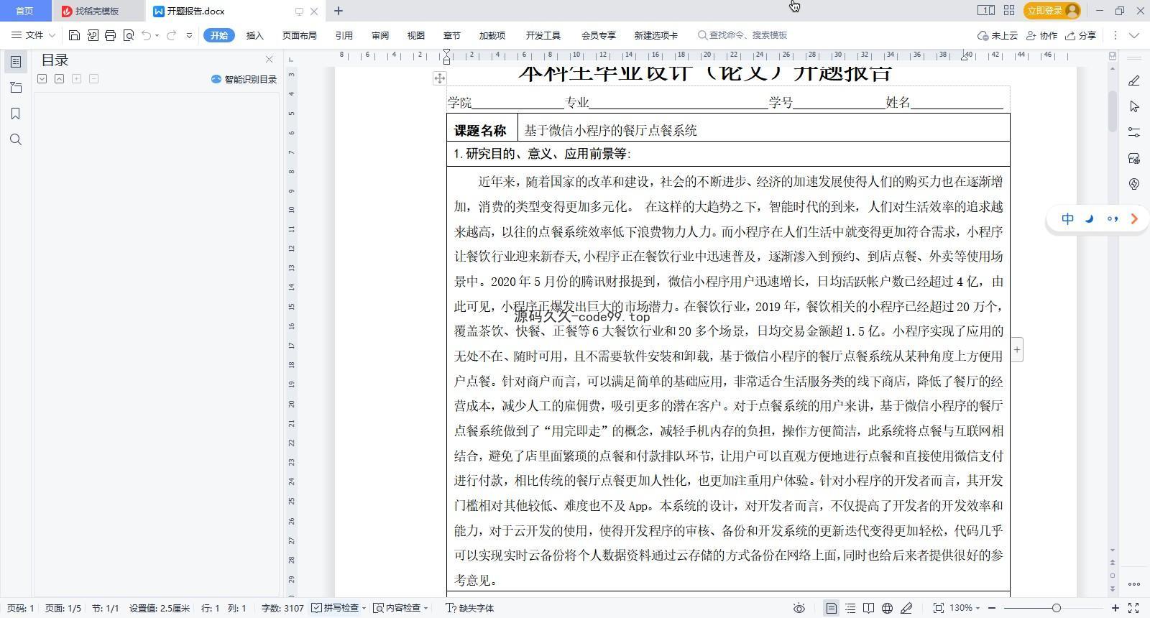The height and width of the screenshot is (618, 1150).
Task: Open the outline/TOC sidebar icon
Action: 16,62
